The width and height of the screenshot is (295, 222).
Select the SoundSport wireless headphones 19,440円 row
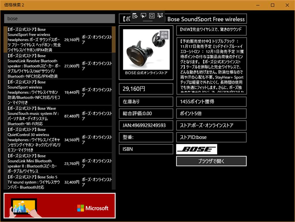[59, 92]
